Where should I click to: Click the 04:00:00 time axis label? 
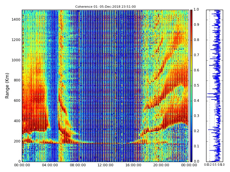coord(50,165)
